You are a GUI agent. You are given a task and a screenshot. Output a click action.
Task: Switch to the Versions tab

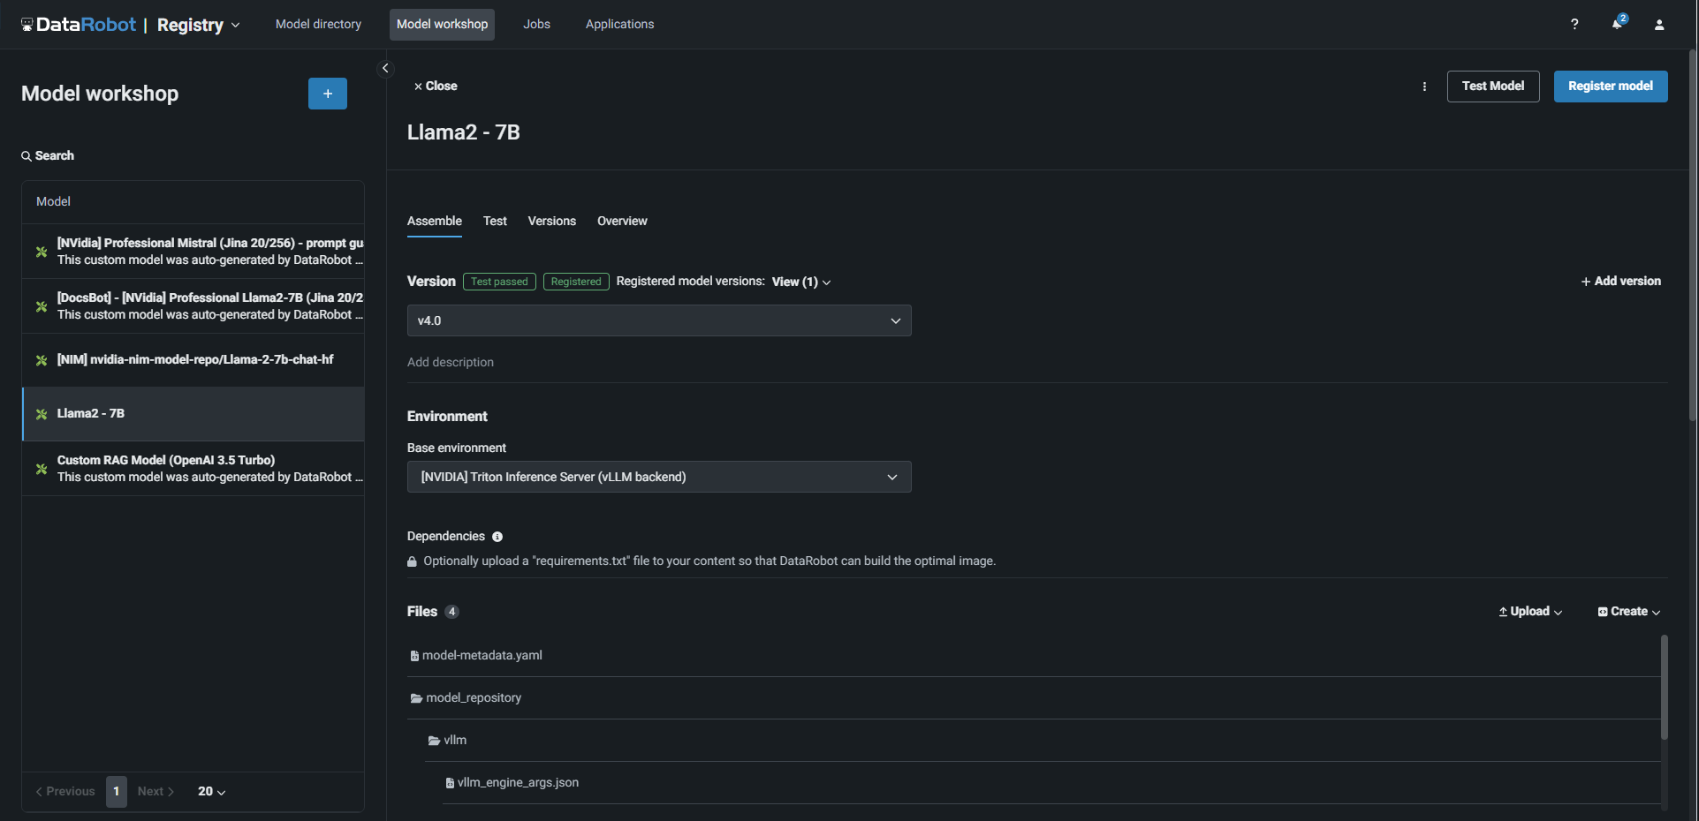click(x=551, y=221)
